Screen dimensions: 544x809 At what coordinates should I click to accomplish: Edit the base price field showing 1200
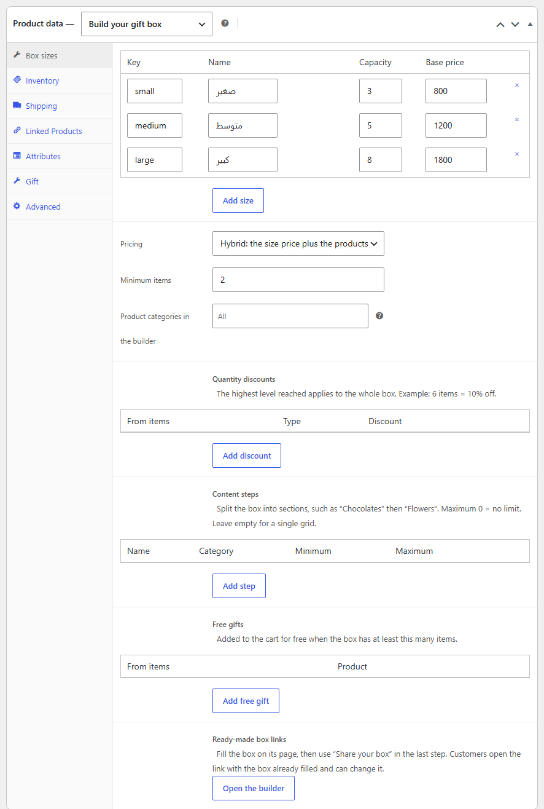(456, 125)
